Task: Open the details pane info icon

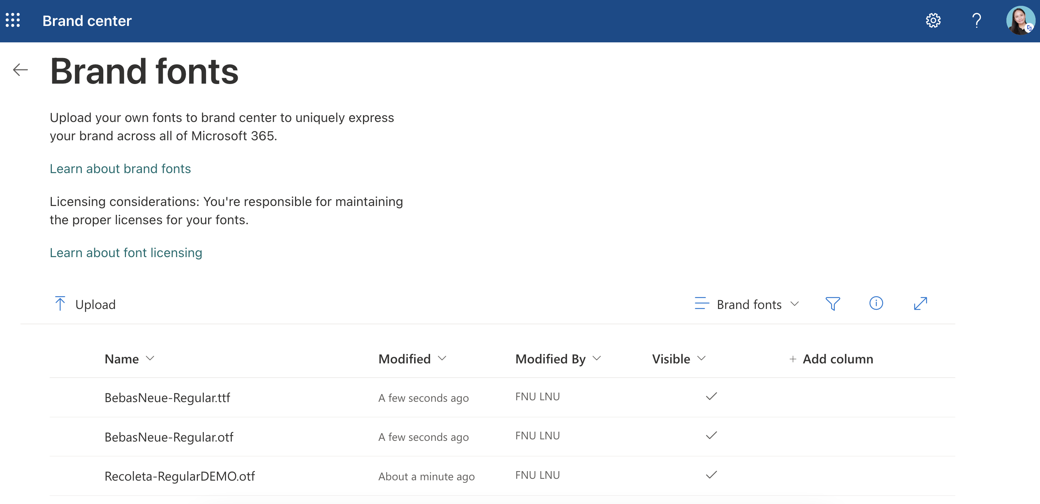Action: pyautogui.click(x=876, y=303)
